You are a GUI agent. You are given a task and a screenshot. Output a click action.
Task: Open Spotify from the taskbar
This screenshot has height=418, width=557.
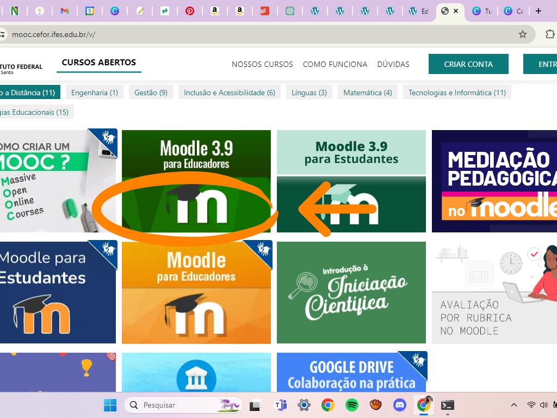point(352,405)
